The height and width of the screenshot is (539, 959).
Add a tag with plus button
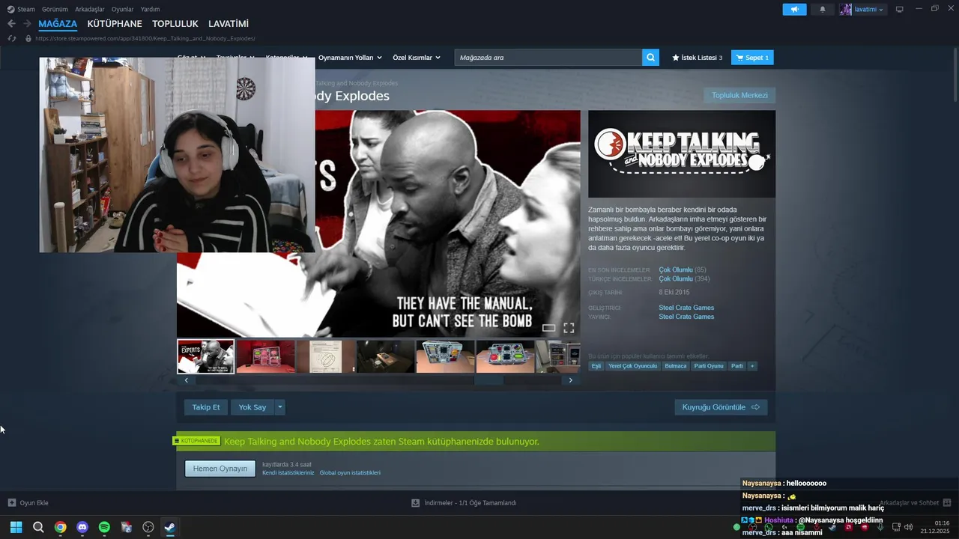coord(752,366)
